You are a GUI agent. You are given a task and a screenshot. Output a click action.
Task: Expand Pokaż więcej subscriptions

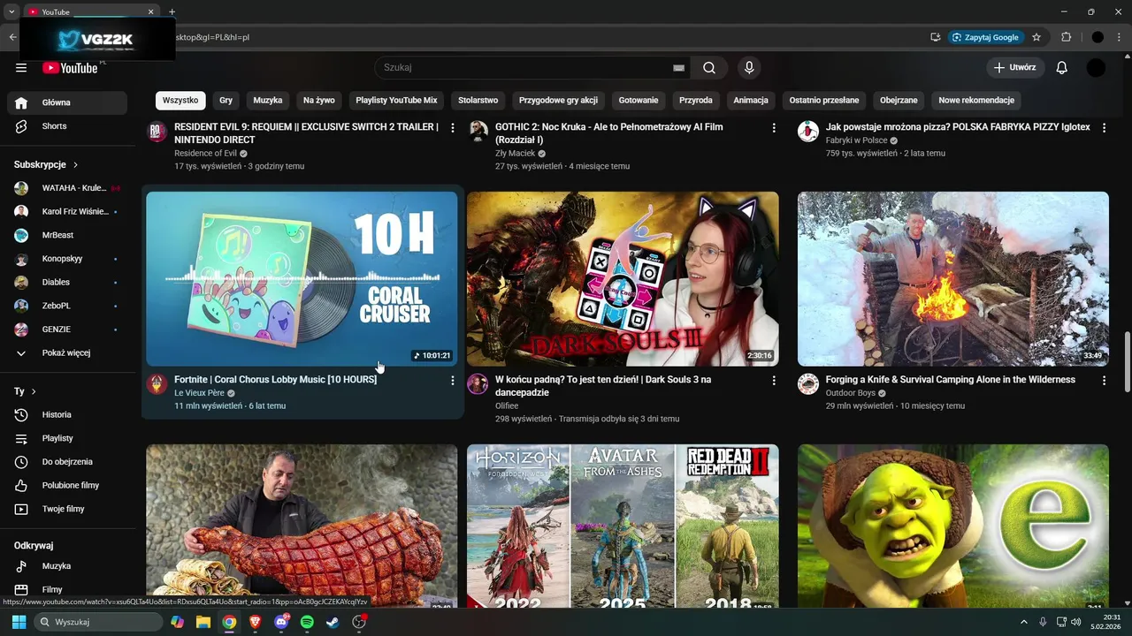click(67, 352)
